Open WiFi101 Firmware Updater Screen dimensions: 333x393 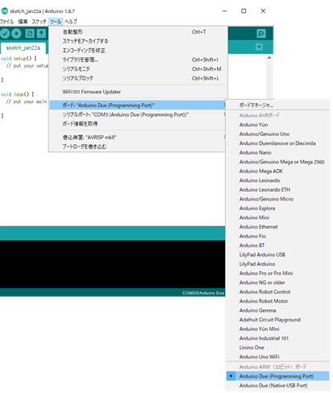[138, 92]
